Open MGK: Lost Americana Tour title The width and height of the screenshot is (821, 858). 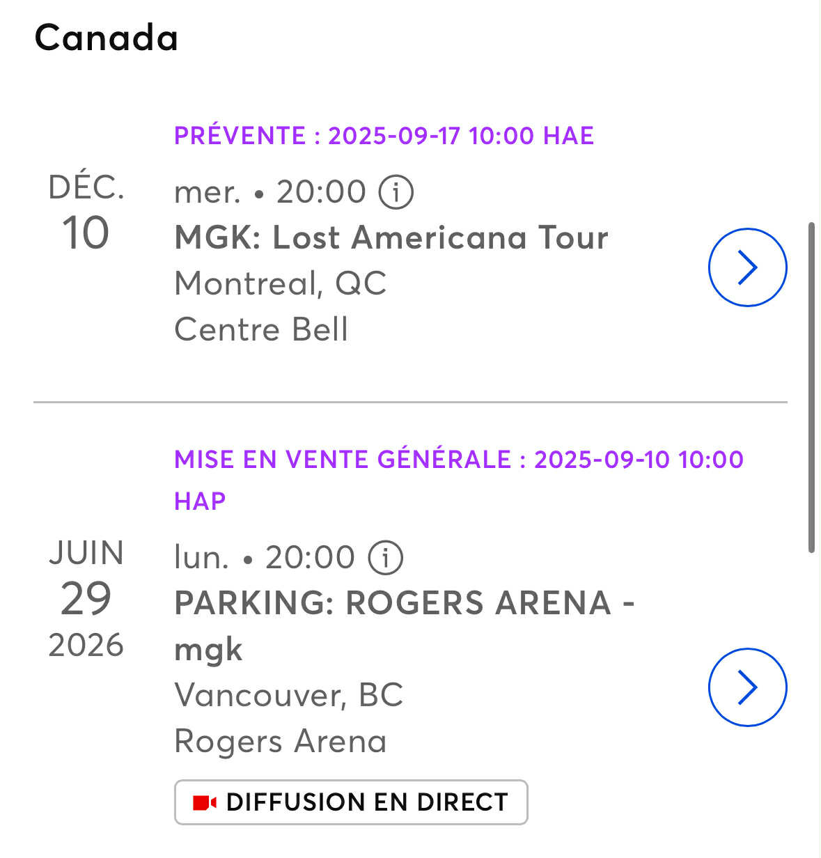point(391,237)
